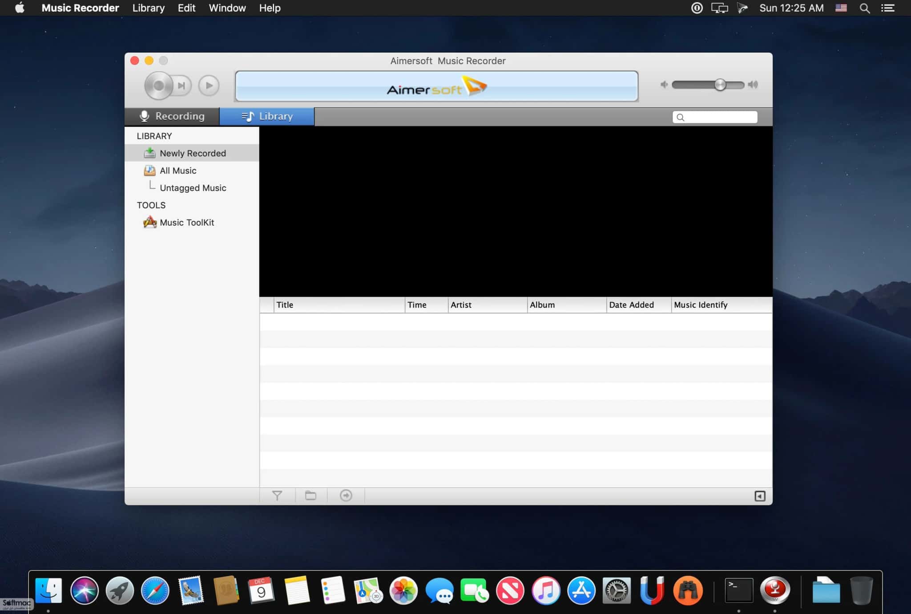Click the Aimersoft logo display banner
This screenshot has width=911, height=614.
[436, 86]
